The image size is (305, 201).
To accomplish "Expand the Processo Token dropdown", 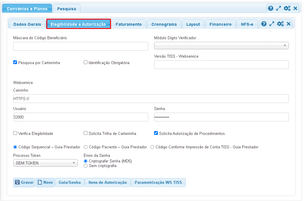I will [45, 163].
